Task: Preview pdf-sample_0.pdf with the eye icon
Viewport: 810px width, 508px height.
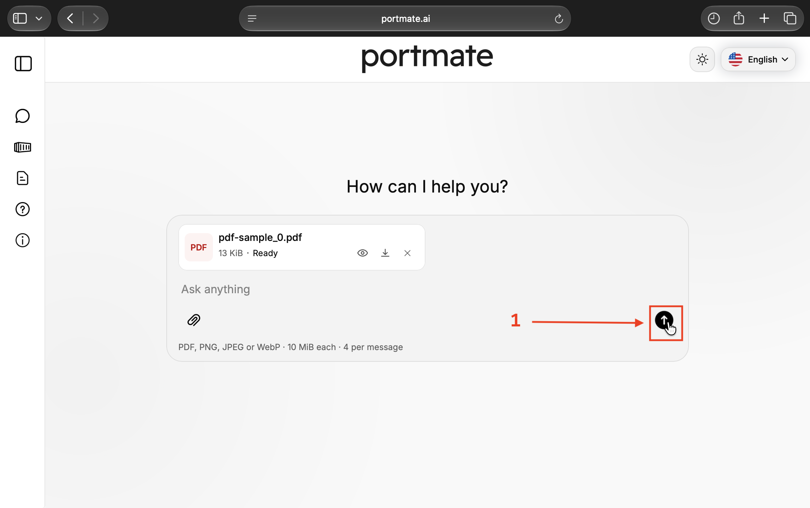Action: [363, 253]
